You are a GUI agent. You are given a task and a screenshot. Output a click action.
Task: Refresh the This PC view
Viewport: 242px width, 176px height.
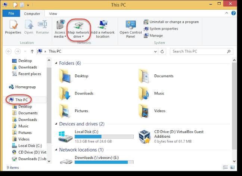tap(162, 51)
